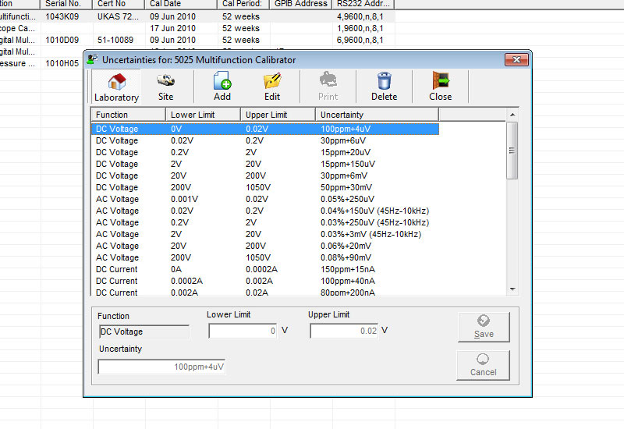This screenshot has width=624, height=429.
Task: Click the Upper Limit column header
Action: [x=277, y=115]
